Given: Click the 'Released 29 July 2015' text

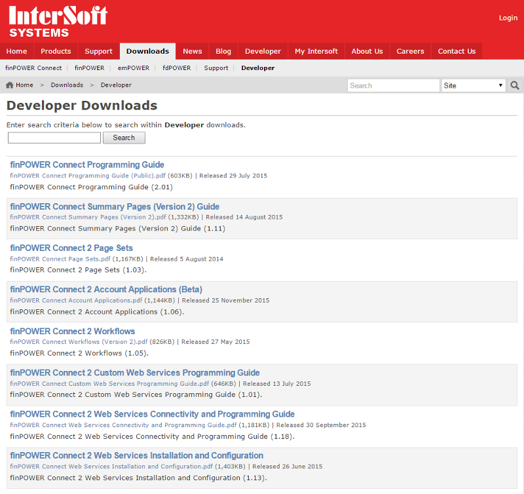Looking at the screenshot, I should 233,176.
